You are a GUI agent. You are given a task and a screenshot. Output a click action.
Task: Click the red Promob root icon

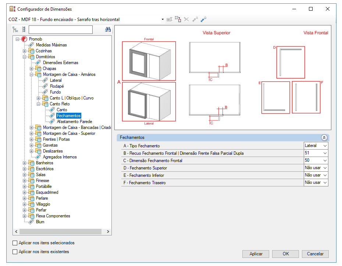point(24,39)
